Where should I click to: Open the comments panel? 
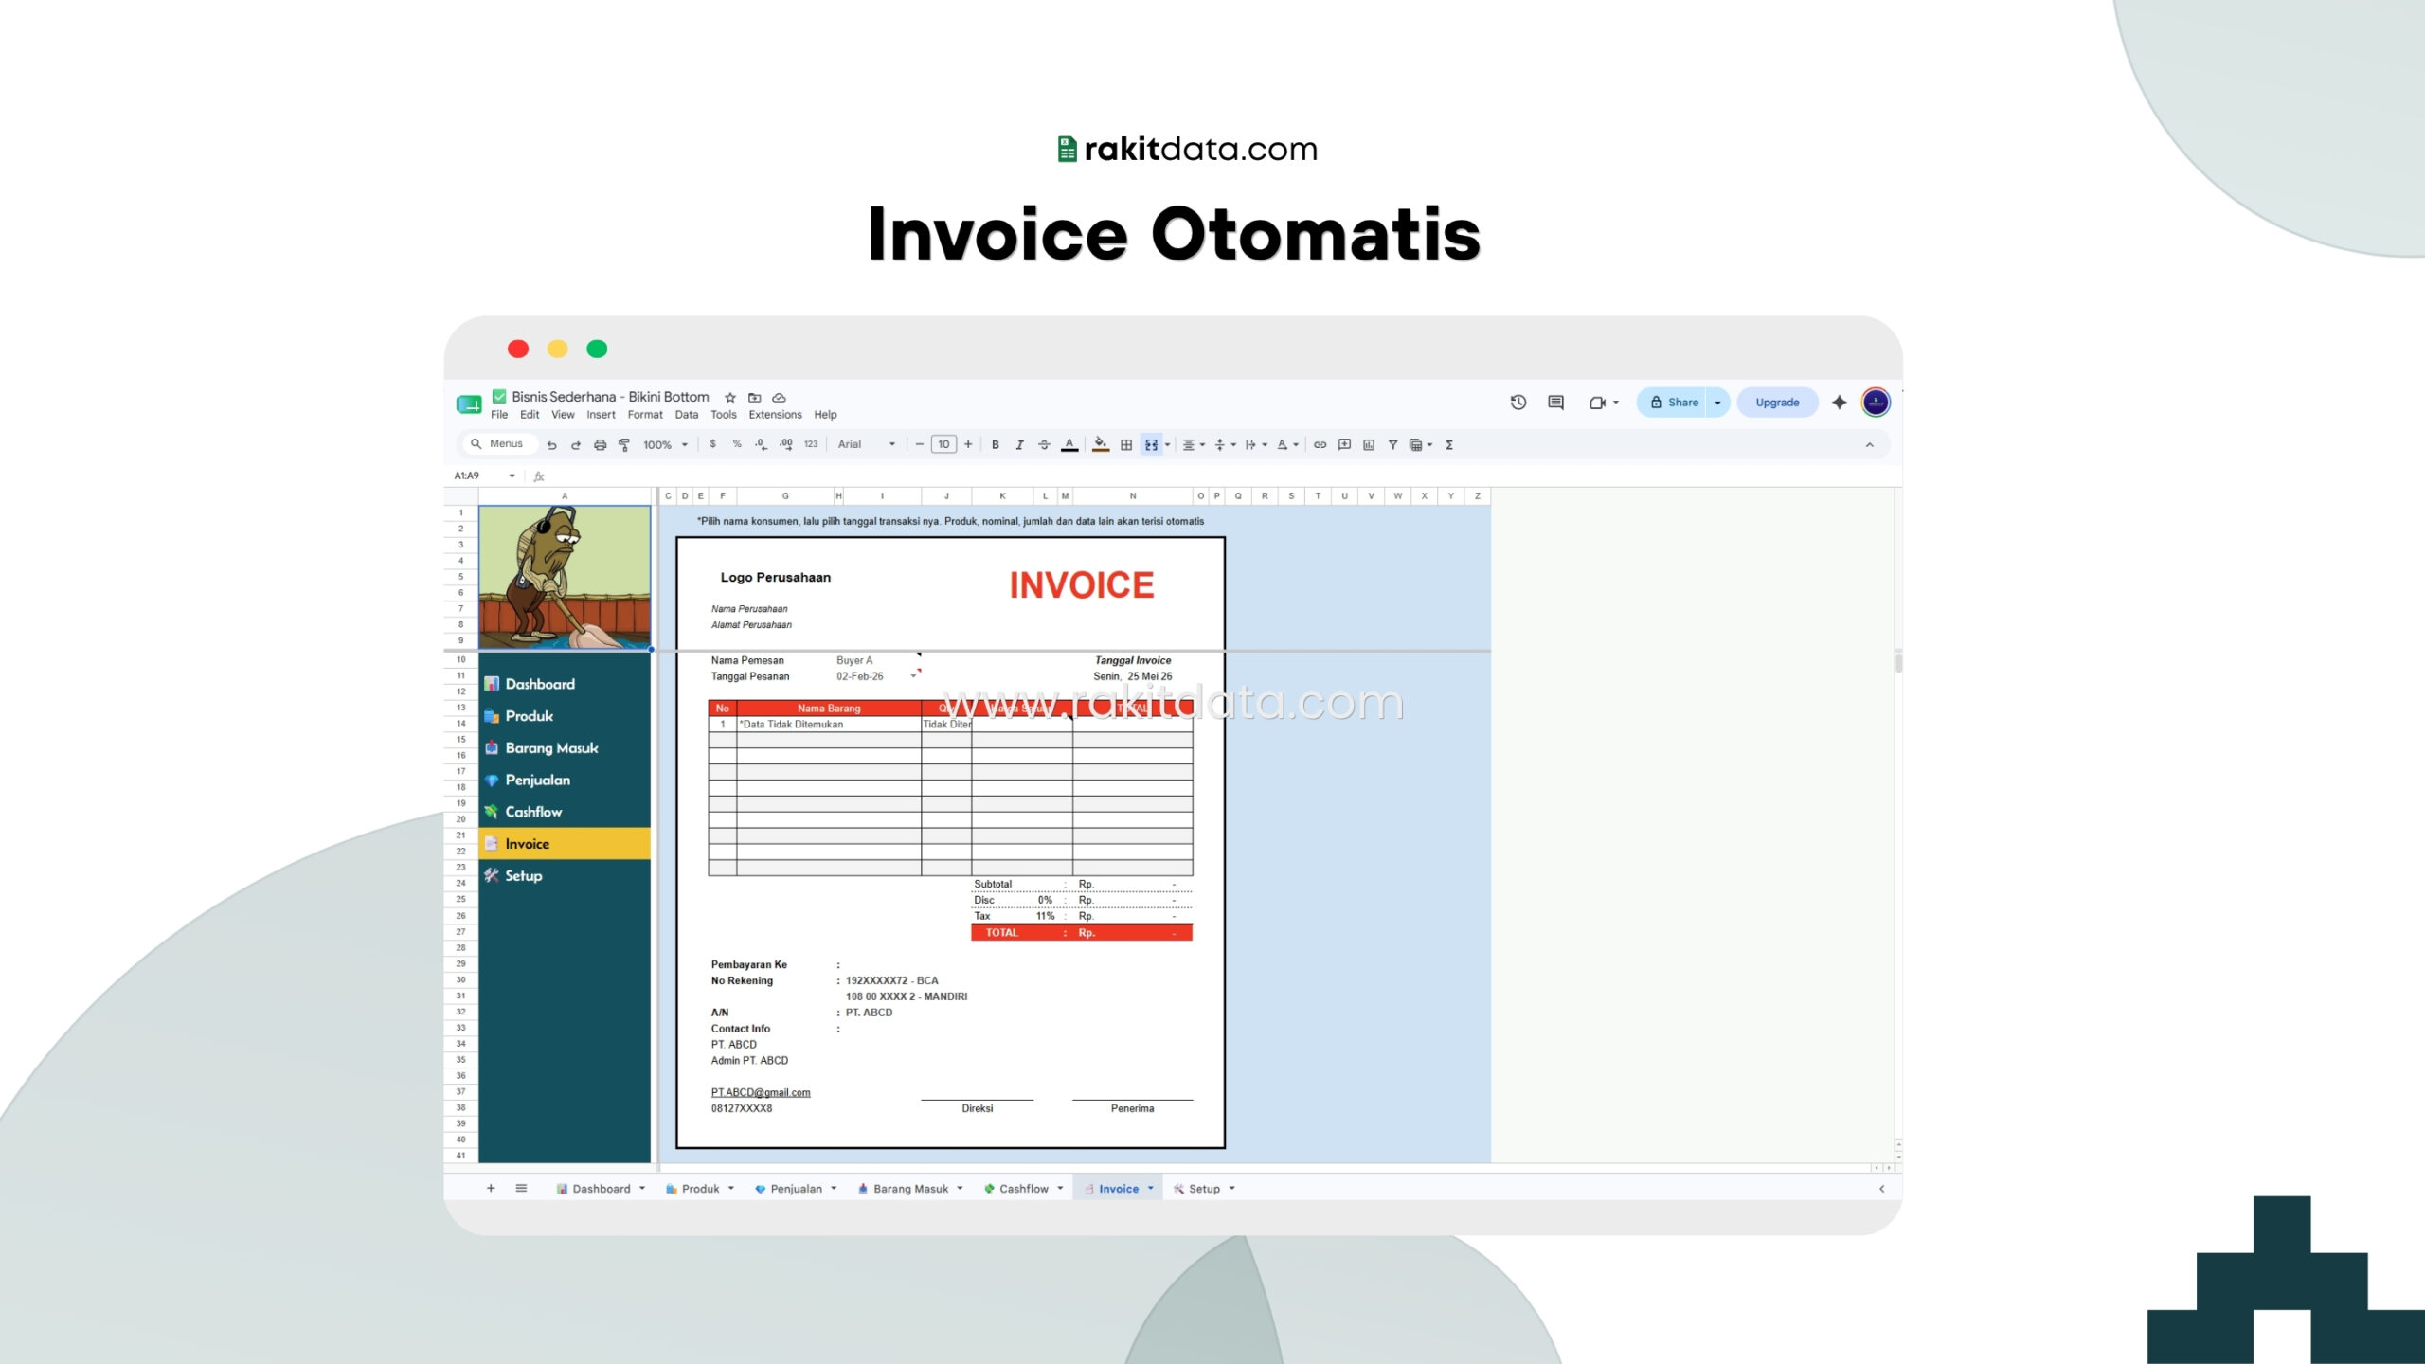(1555, 403)
